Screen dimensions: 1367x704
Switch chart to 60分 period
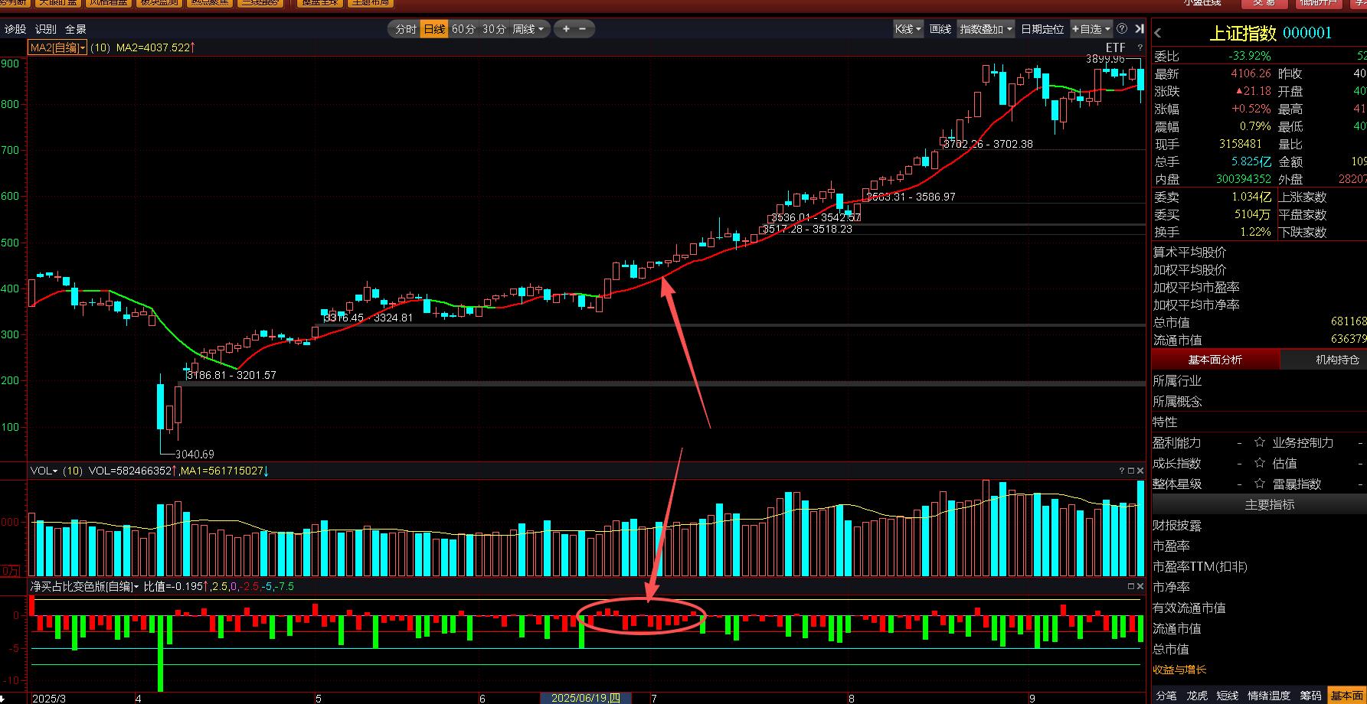click(x=463, y=29)
